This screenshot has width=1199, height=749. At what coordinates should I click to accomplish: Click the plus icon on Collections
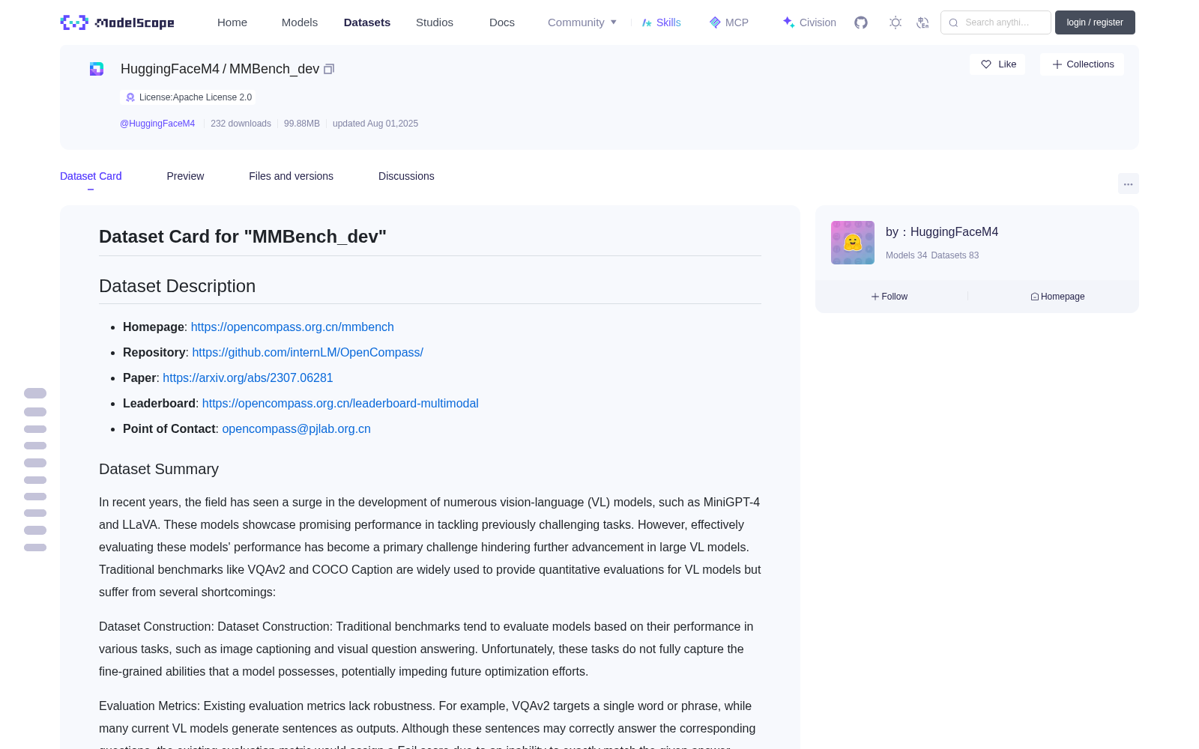[x=1057, y=64]
